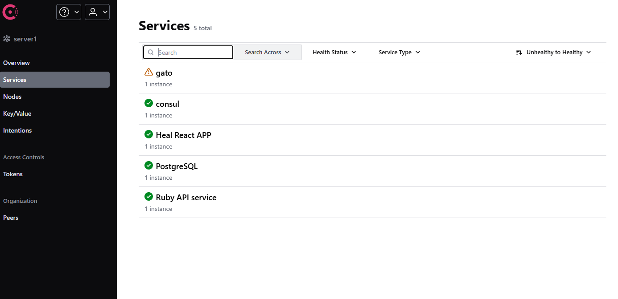Navigate to the Key/Value page
Image resolution: width=618 pixels, height=299 pixels.
coord(17,113)
